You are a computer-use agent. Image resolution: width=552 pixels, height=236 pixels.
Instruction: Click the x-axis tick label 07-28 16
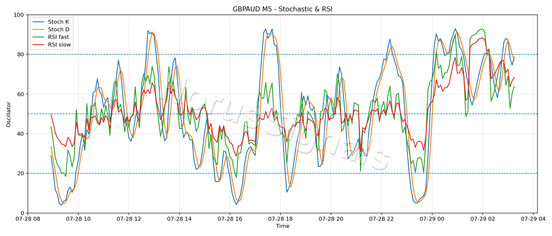pos(230,219)
